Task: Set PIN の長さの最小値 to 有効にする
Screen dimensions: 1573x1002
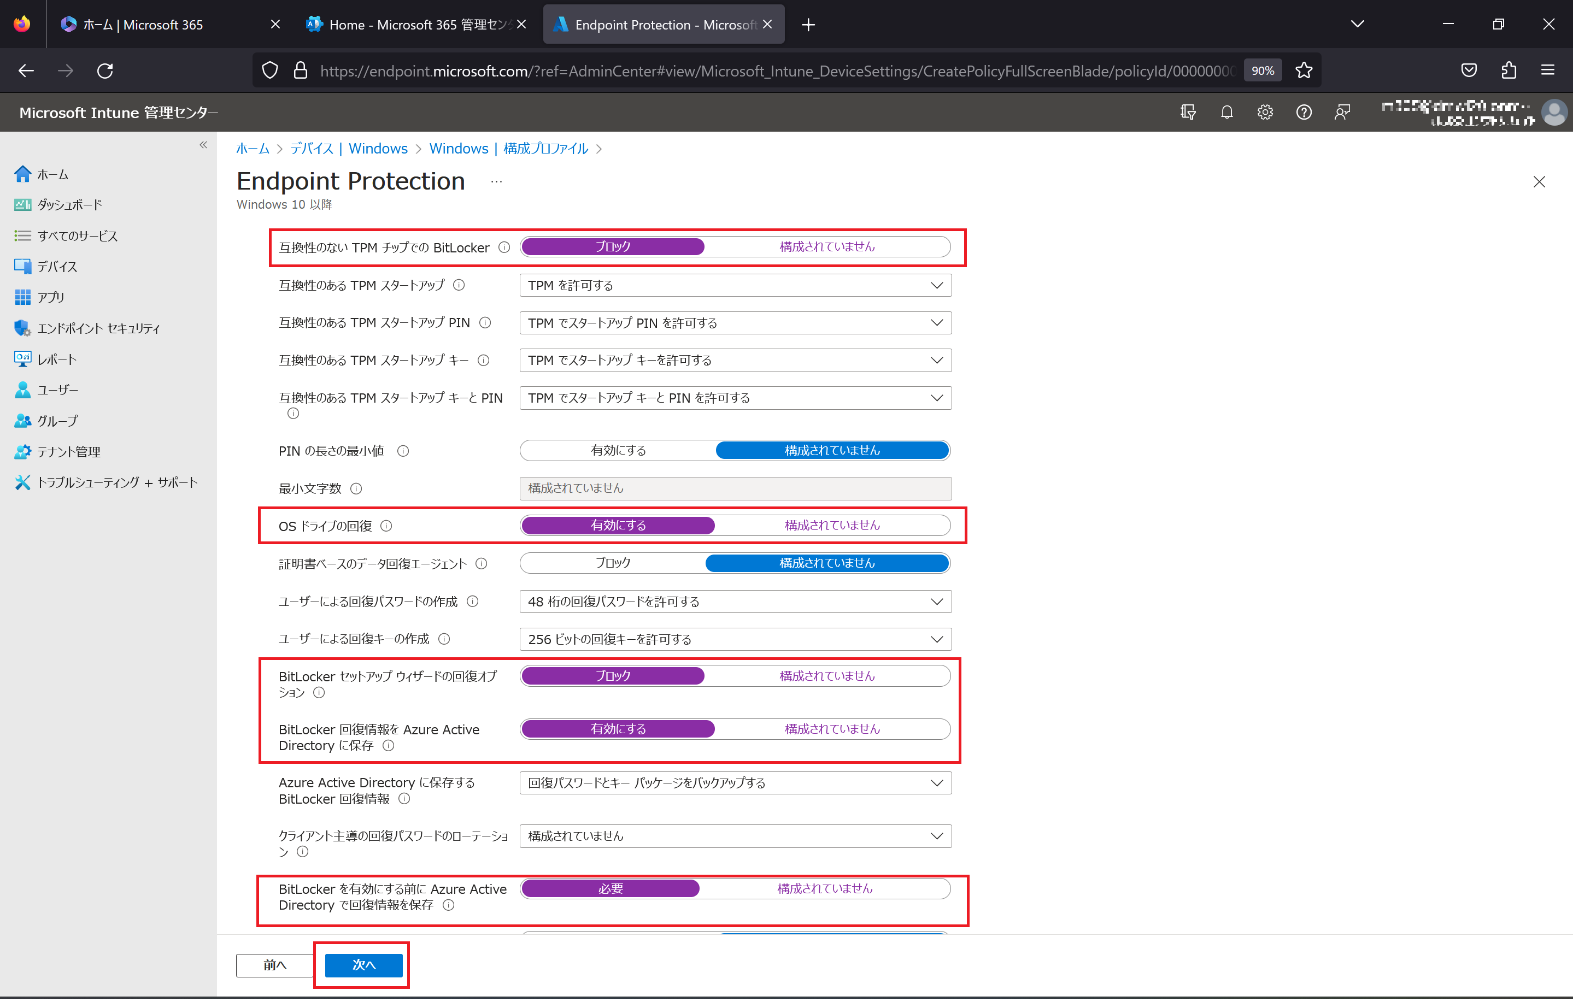Action: pyautogui.click(x=618, y=451)
